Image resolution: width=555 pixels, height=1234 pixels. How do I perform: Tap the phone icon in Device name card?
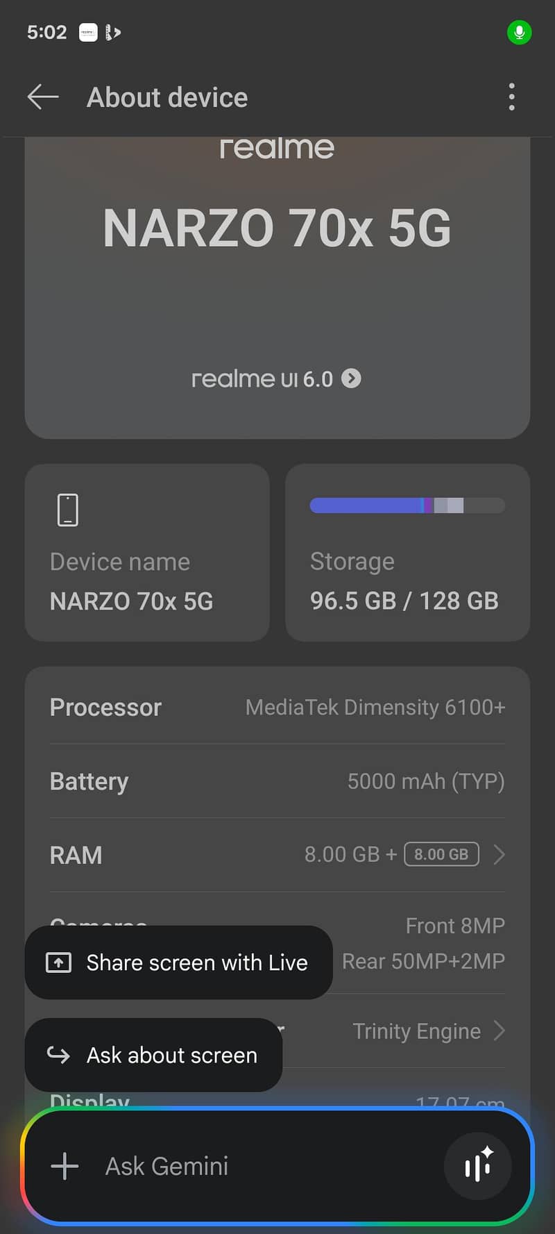[x=68, y=510]
